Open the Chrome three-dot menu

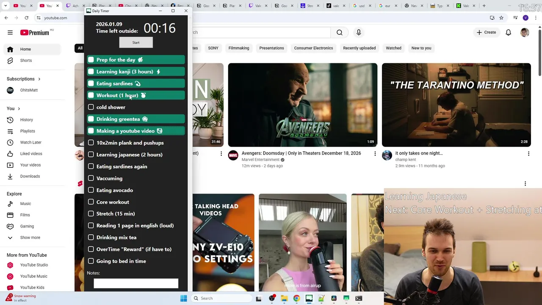tap(536, 18)
